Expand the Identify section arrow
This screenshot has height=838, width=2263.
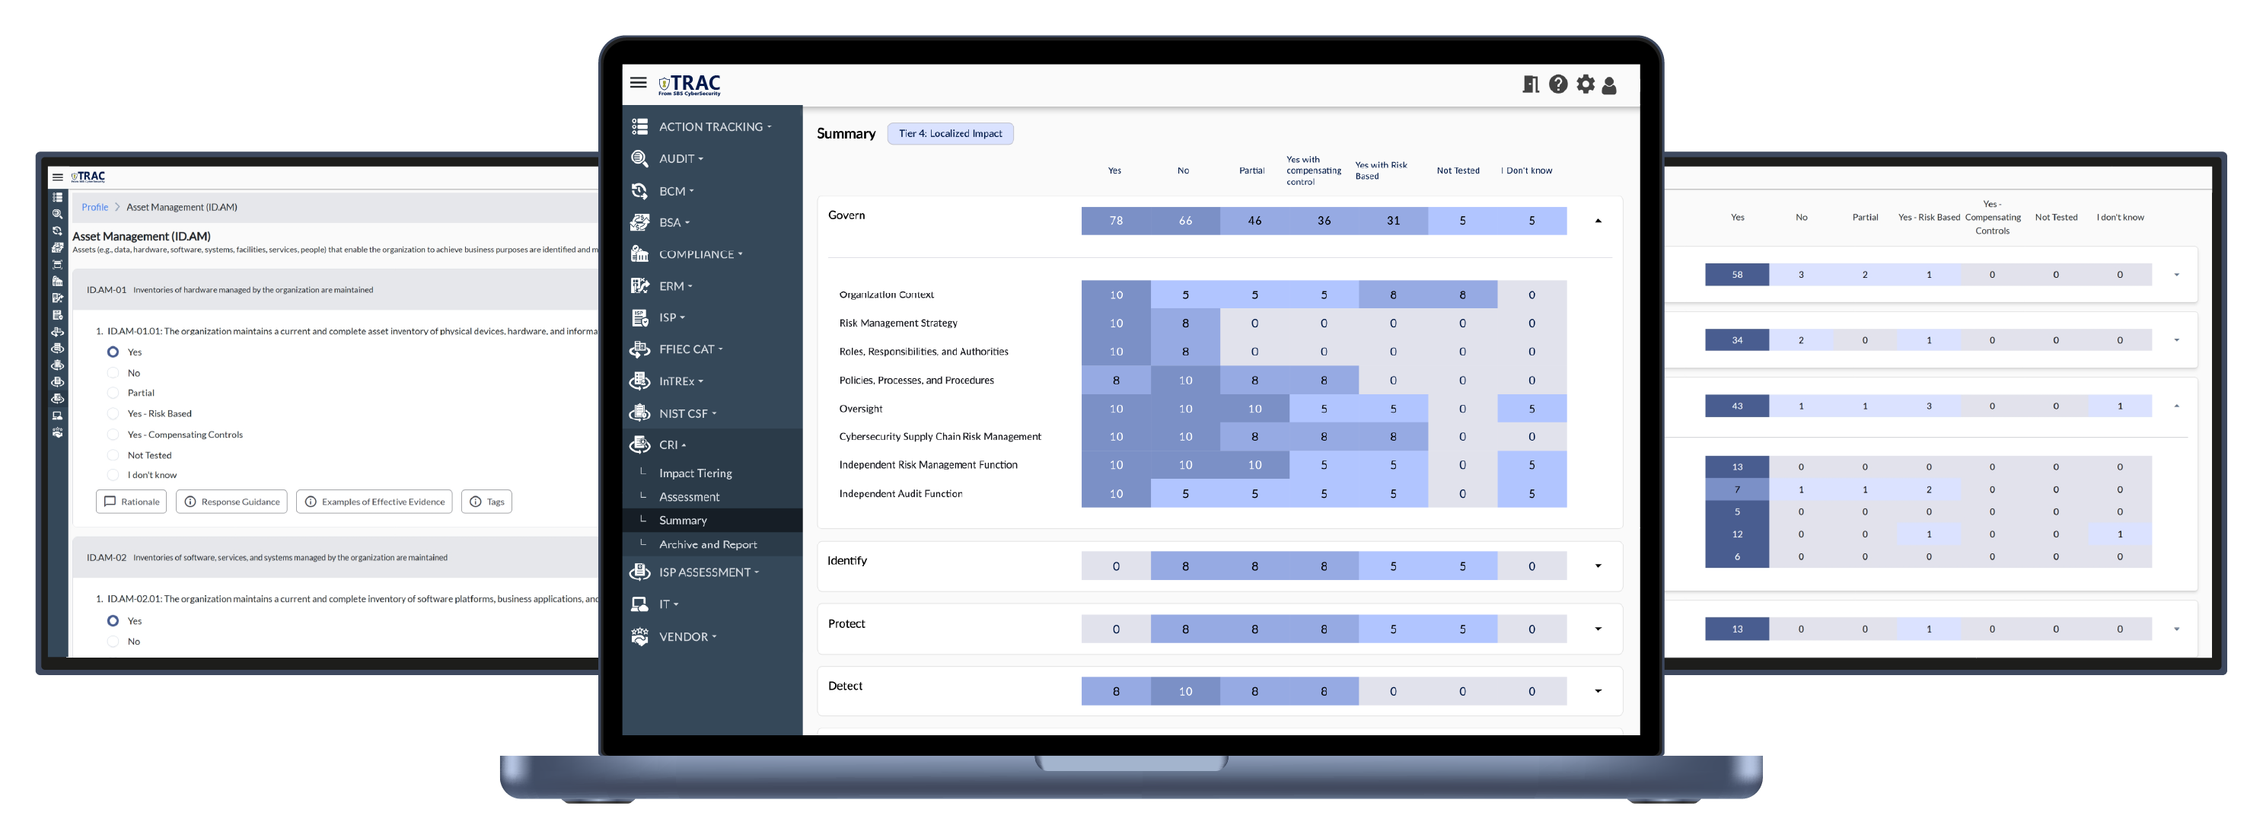tap(1598, 566)
